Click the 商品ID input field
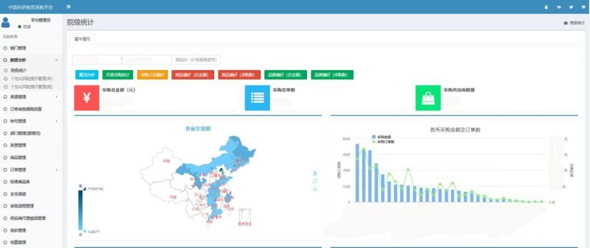The image size is (590, 248). [x=197, y=60]
